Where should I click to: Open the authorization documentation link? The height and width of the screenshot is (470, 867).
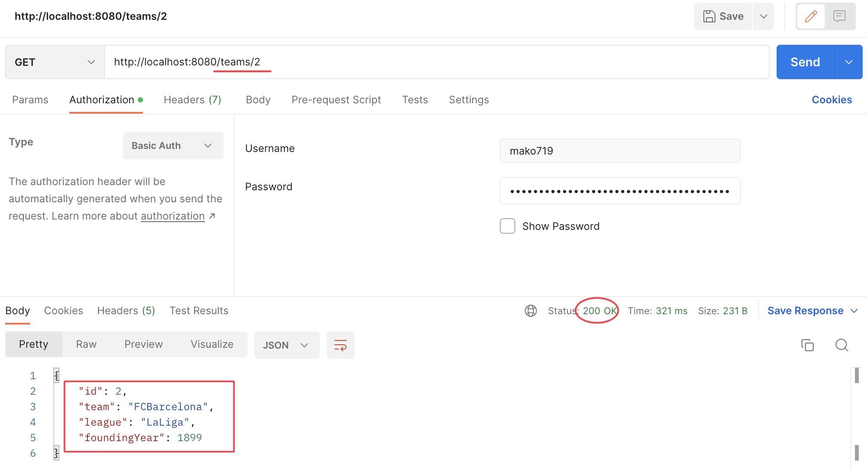coord(173,216)
